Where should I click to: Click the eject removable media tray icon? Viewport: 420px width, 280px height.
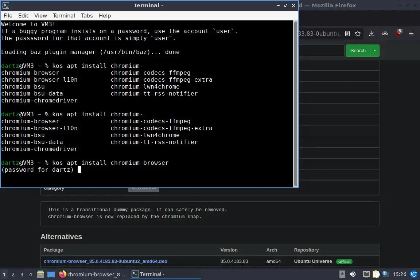click(342, 274)
